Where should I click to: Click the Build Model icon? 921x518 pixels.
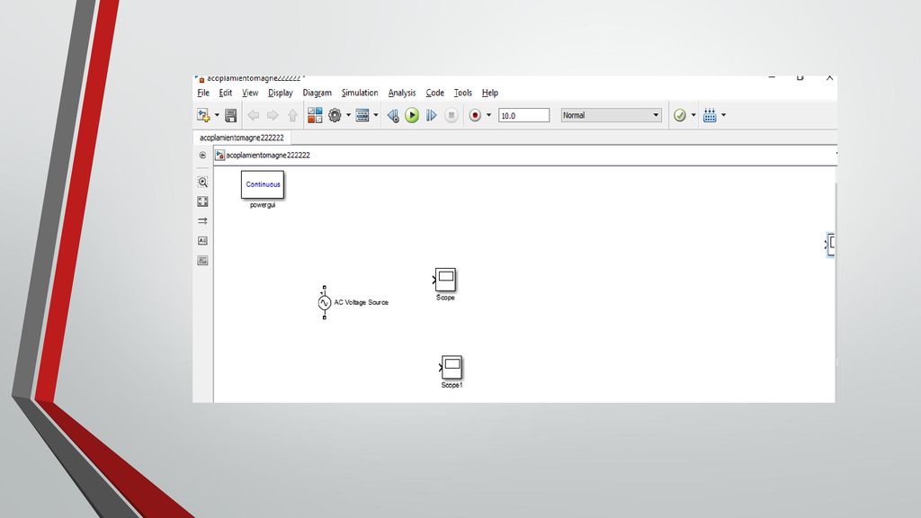pyautogui.click(x=710, y=116)
